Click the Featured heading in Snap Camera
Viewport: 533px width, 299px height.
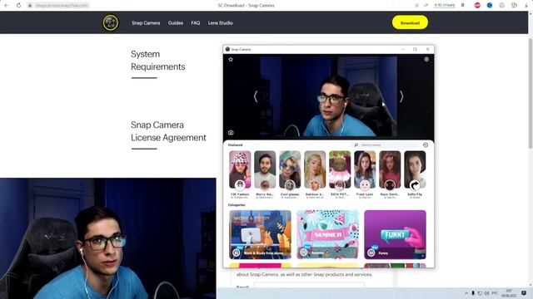click(x=235, y=145)
